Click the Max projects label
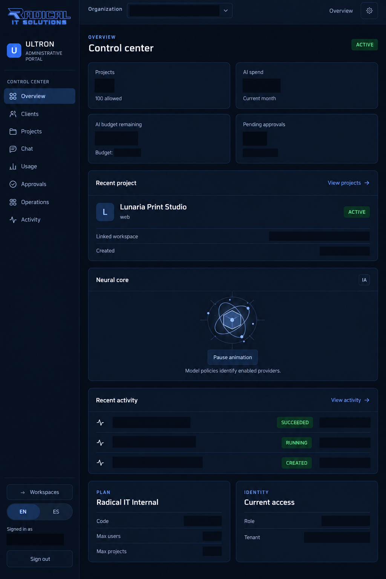Screen dimensions: 386x579 (x=112, y=551)
